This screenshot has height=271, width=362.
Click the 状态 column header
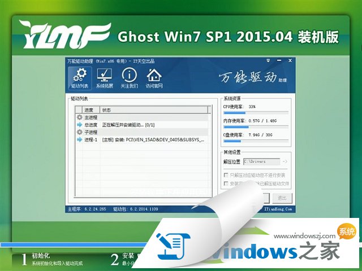point(154,110)
